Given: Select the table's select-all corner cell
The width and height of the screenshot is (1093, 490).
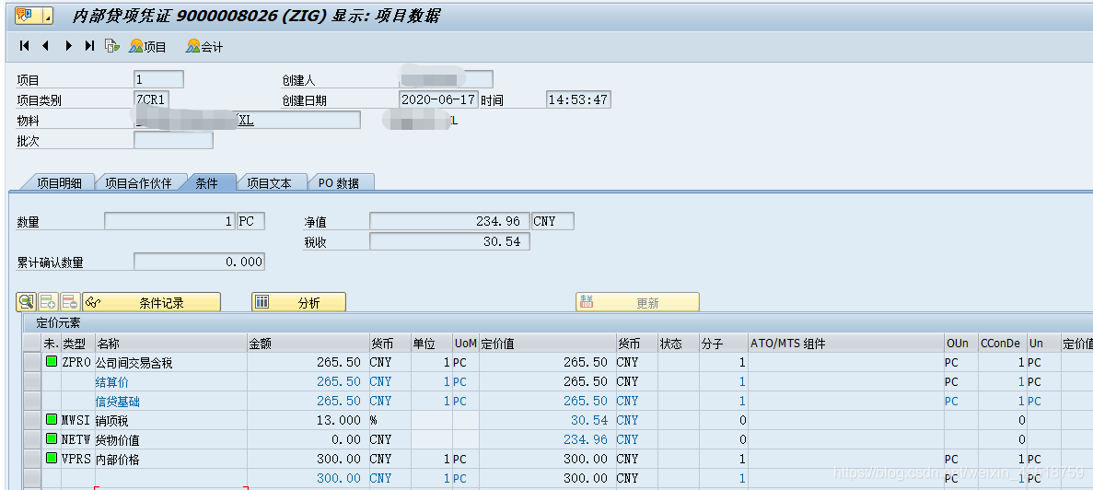Looking at the screenshot, I should click(32, 343).
